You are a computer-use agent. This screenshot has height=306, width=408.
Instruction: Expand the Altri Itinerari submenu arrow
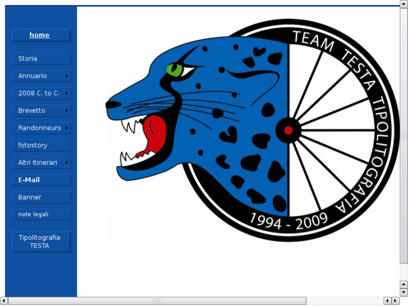tap(67, 163)
